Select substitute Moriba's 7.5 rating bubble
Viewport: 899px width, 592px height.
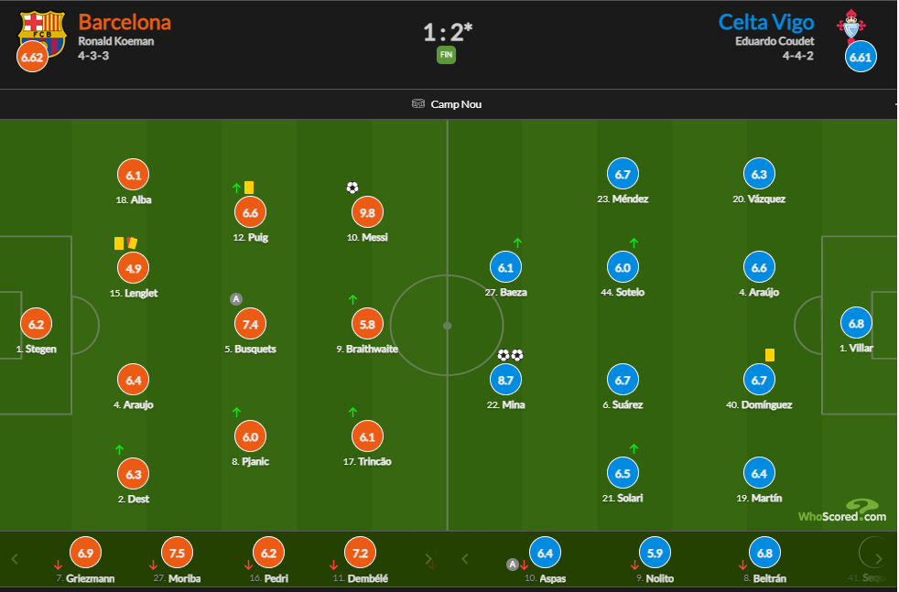[177, 553]
